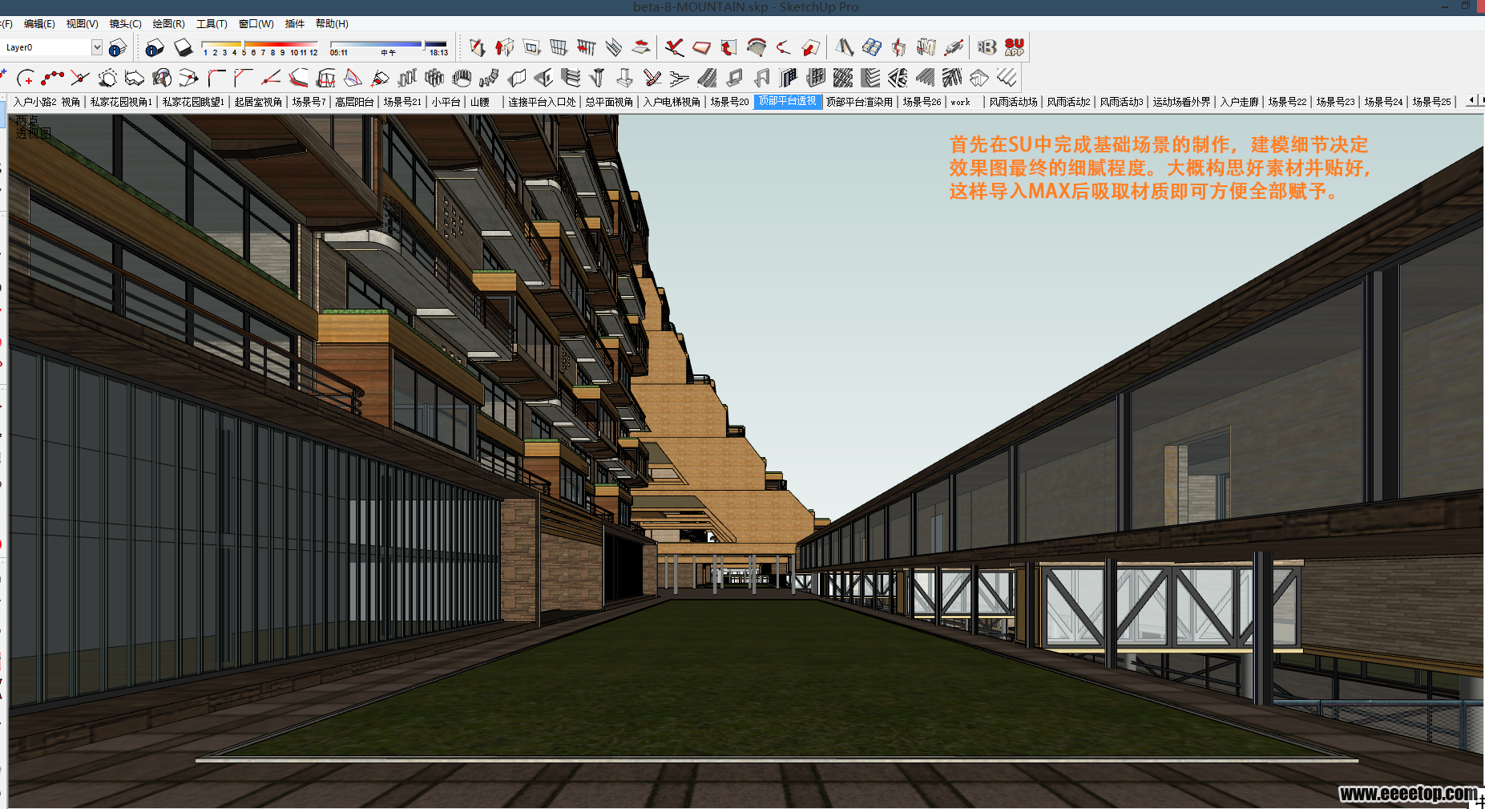Switch to scene tab 运动场看外界

(1181, 102)
